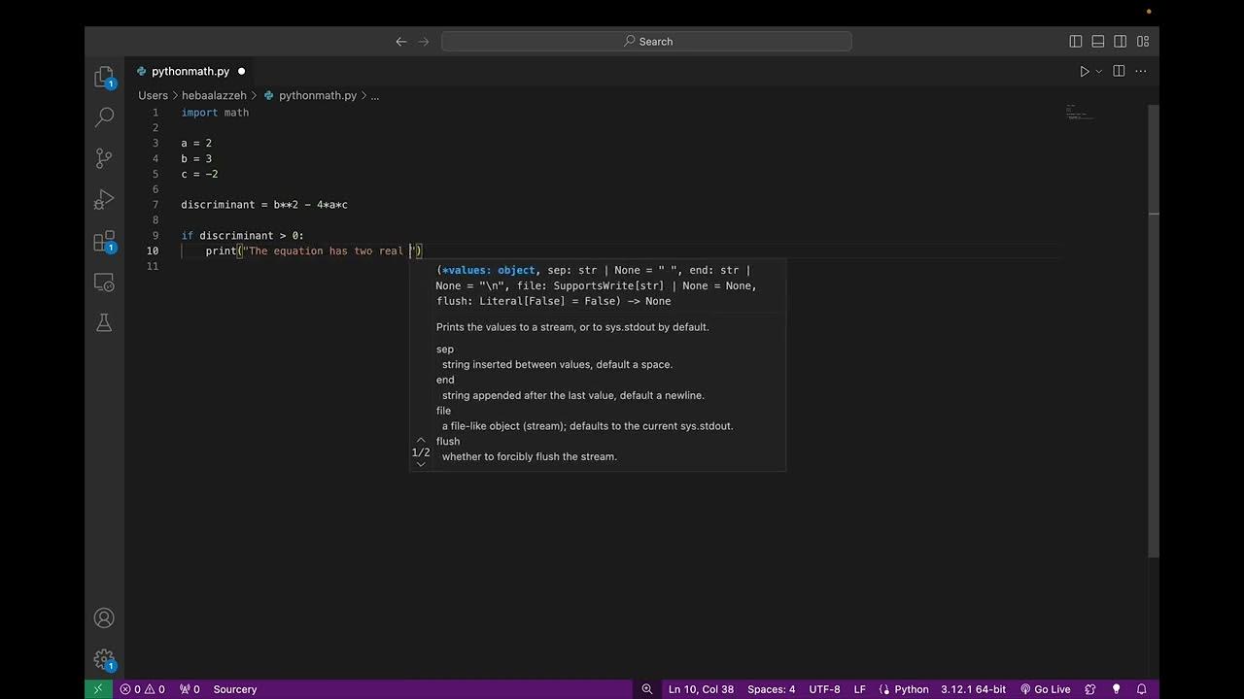Image resolution: width=1244 pixels, height=699 pixels.
Task: Open the Search view in activity bar
Action: pyautogui.click(x=104, y=116)
